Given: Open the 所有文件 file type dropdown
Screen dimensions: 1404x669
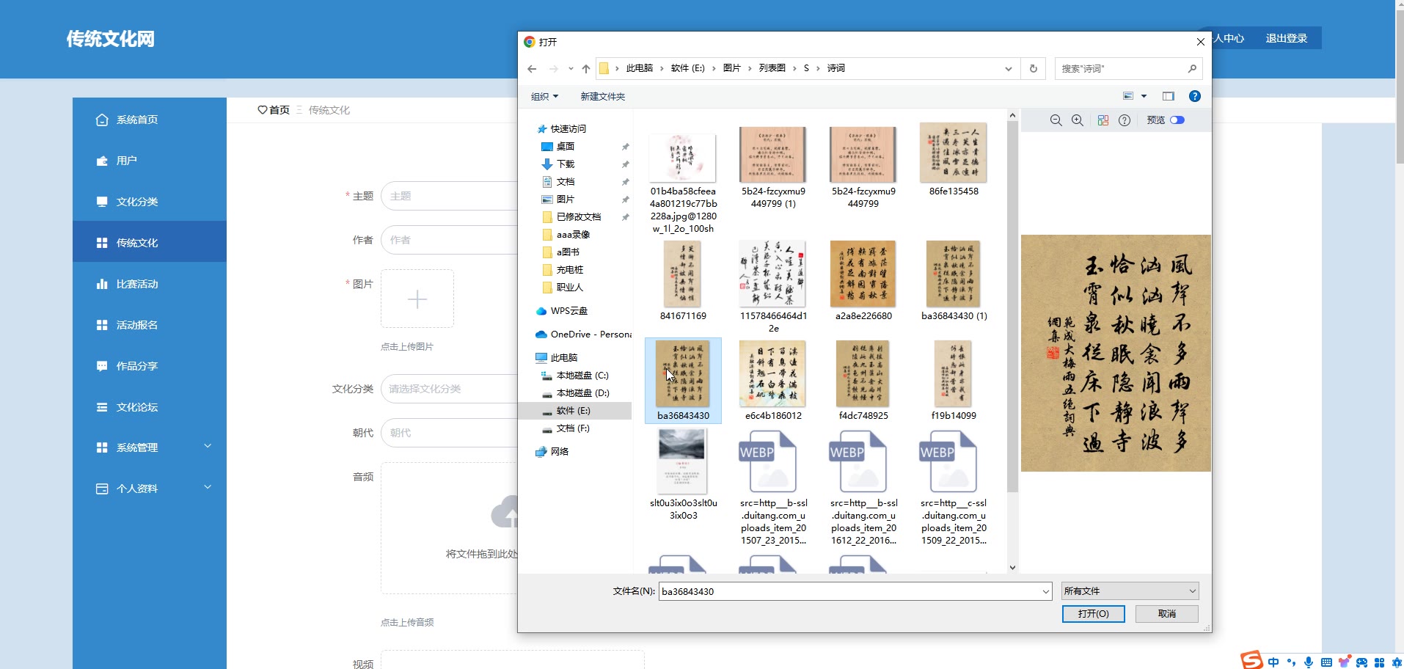Looking at the screenshot, I should pyautogui.click(x=1130, y=591).
